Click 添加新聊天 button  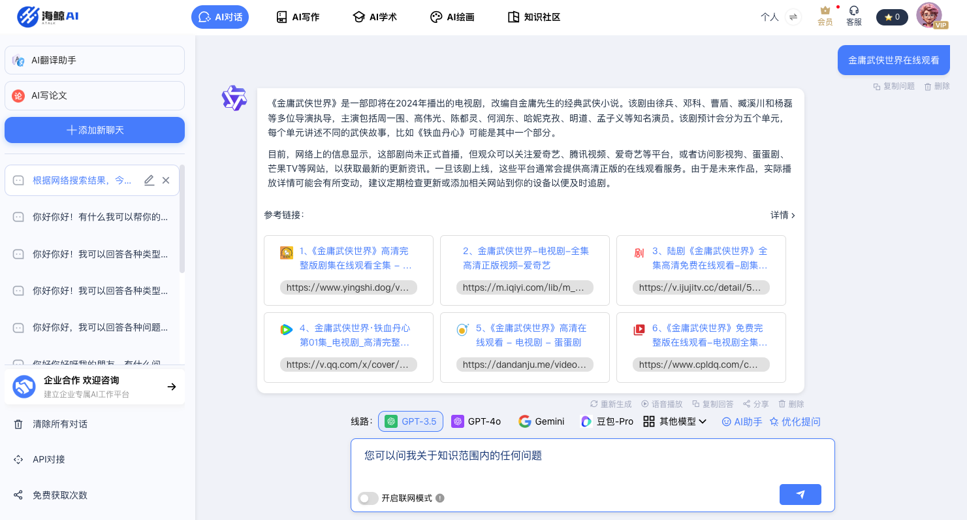pyautogui.click(x=95, y=130)
